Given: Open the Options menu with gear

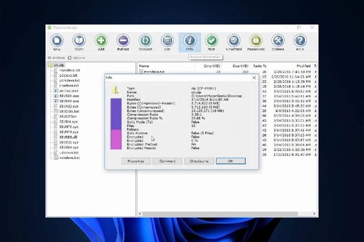Looking at the screenshot, I should coord(76,58).
